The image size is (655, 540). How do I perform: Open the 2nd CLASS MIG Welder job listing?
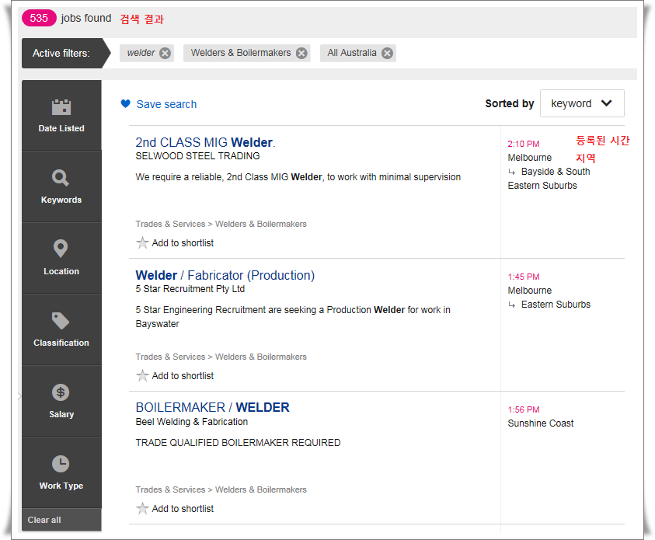(206, 142)
